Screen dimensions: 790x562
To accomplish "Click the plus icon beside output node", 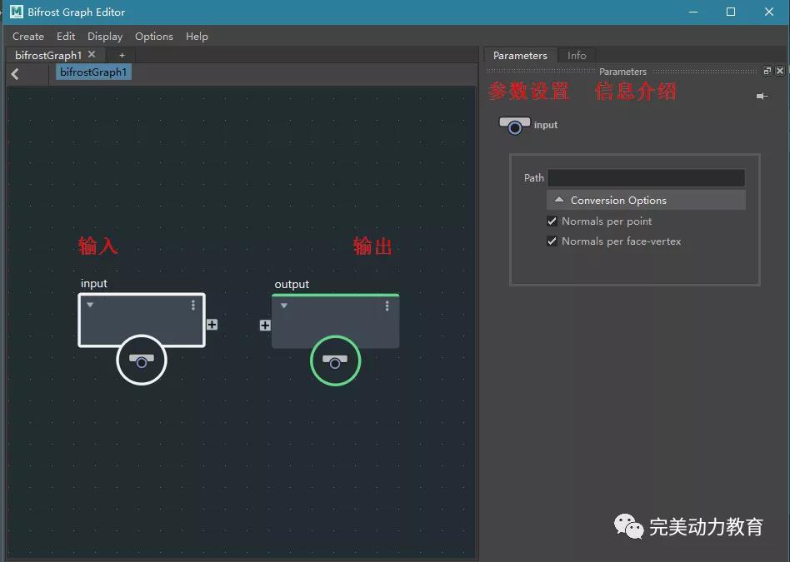I will tap(265, 326).
